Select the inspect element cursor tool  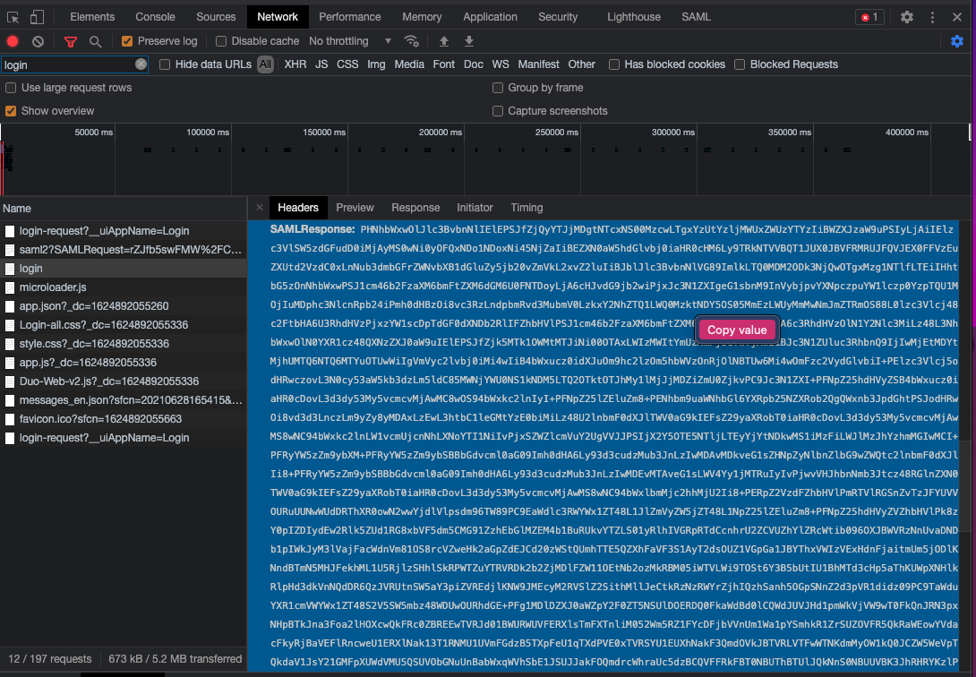click(x=12, y=16)
